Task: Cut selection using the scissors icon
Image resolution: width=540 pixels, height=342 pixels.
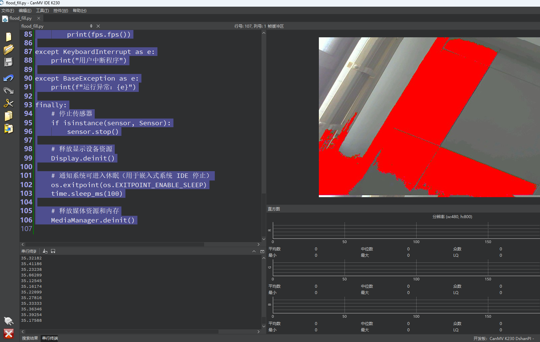Action: [x=9, y=103]
